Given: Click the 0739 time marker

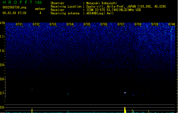Looking at the screenshot, I should point(155,24).
